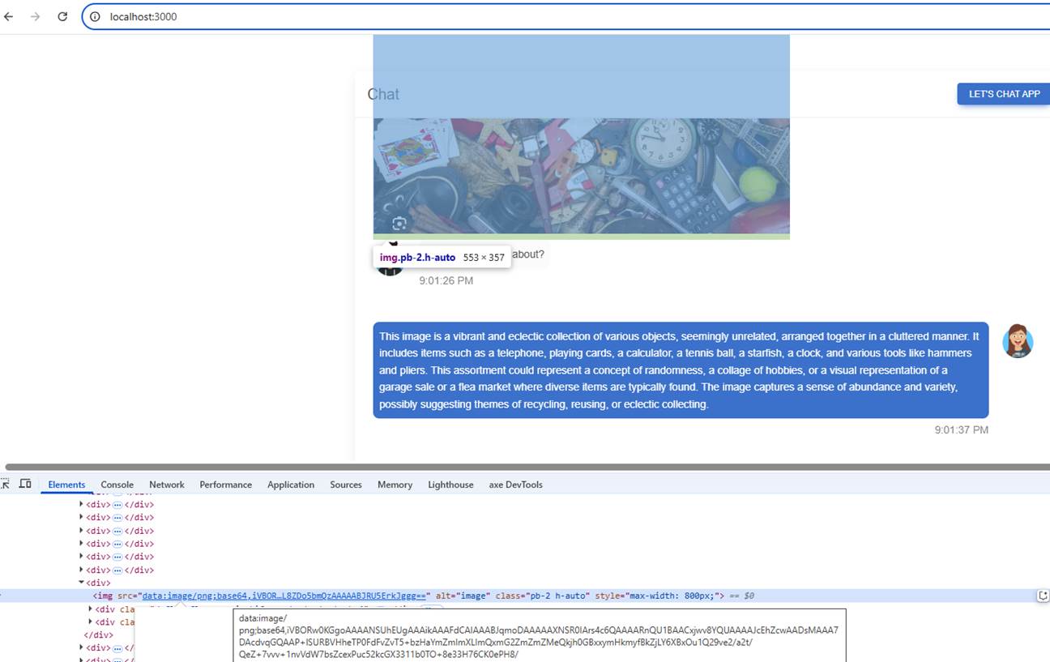Open the Console tab

pyautogui.click(x=117, y=485)
